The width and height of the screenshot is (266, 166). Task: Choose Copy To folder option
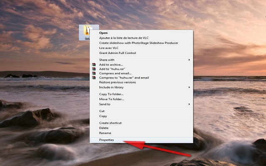111,94
